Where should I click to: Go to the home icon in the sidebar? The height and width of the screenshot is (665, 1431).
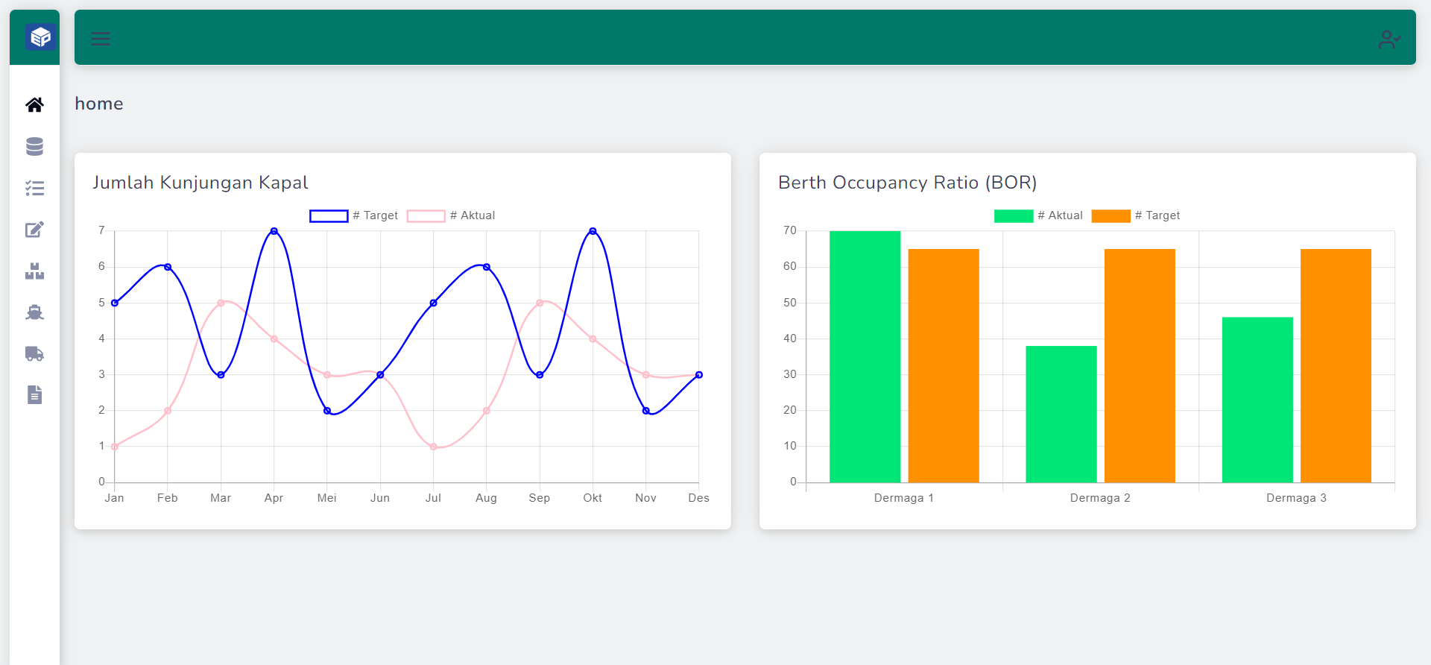(34, 105)
